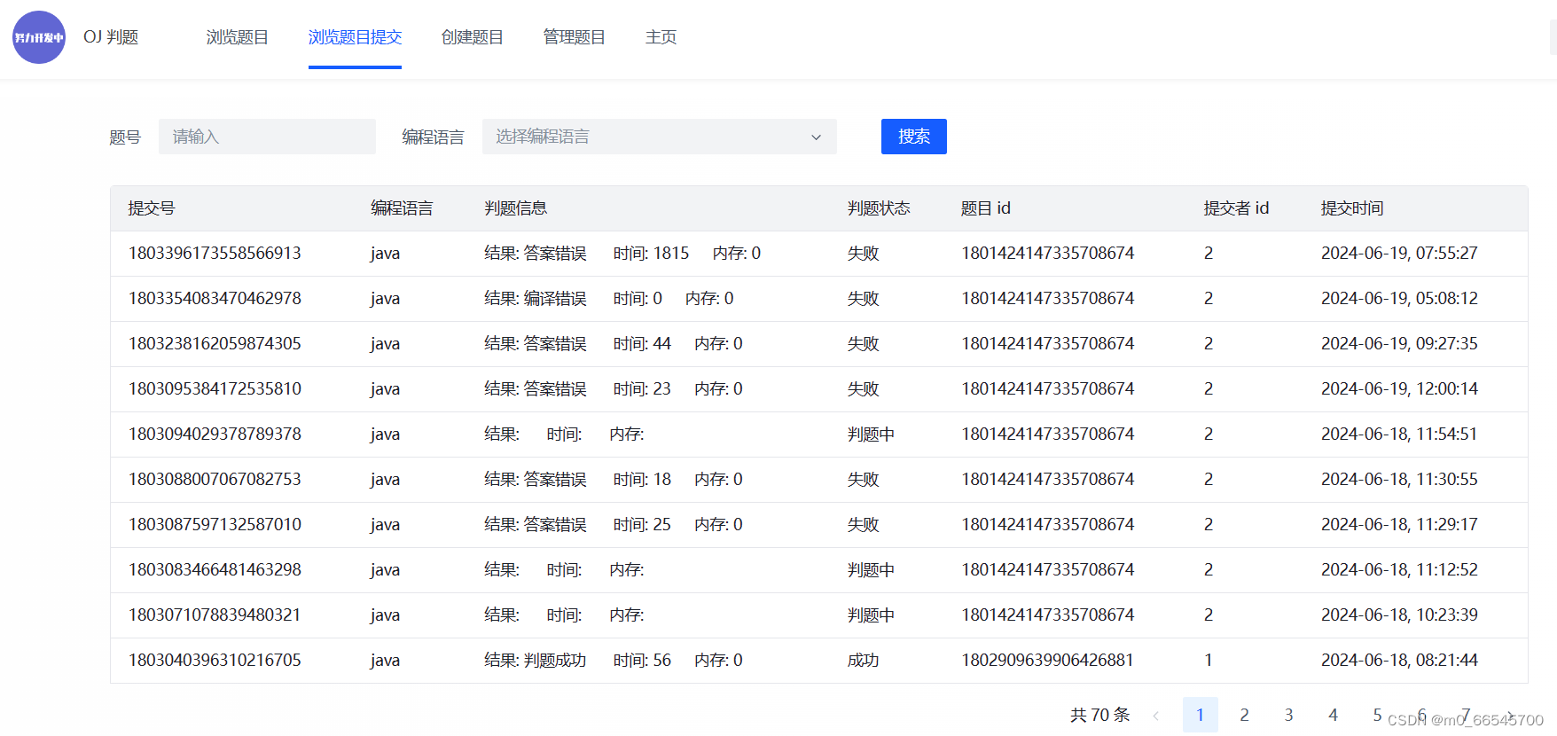Click the 结果: 判题成功 cell
1557x736 pixels.
click(x=536, y=661)
